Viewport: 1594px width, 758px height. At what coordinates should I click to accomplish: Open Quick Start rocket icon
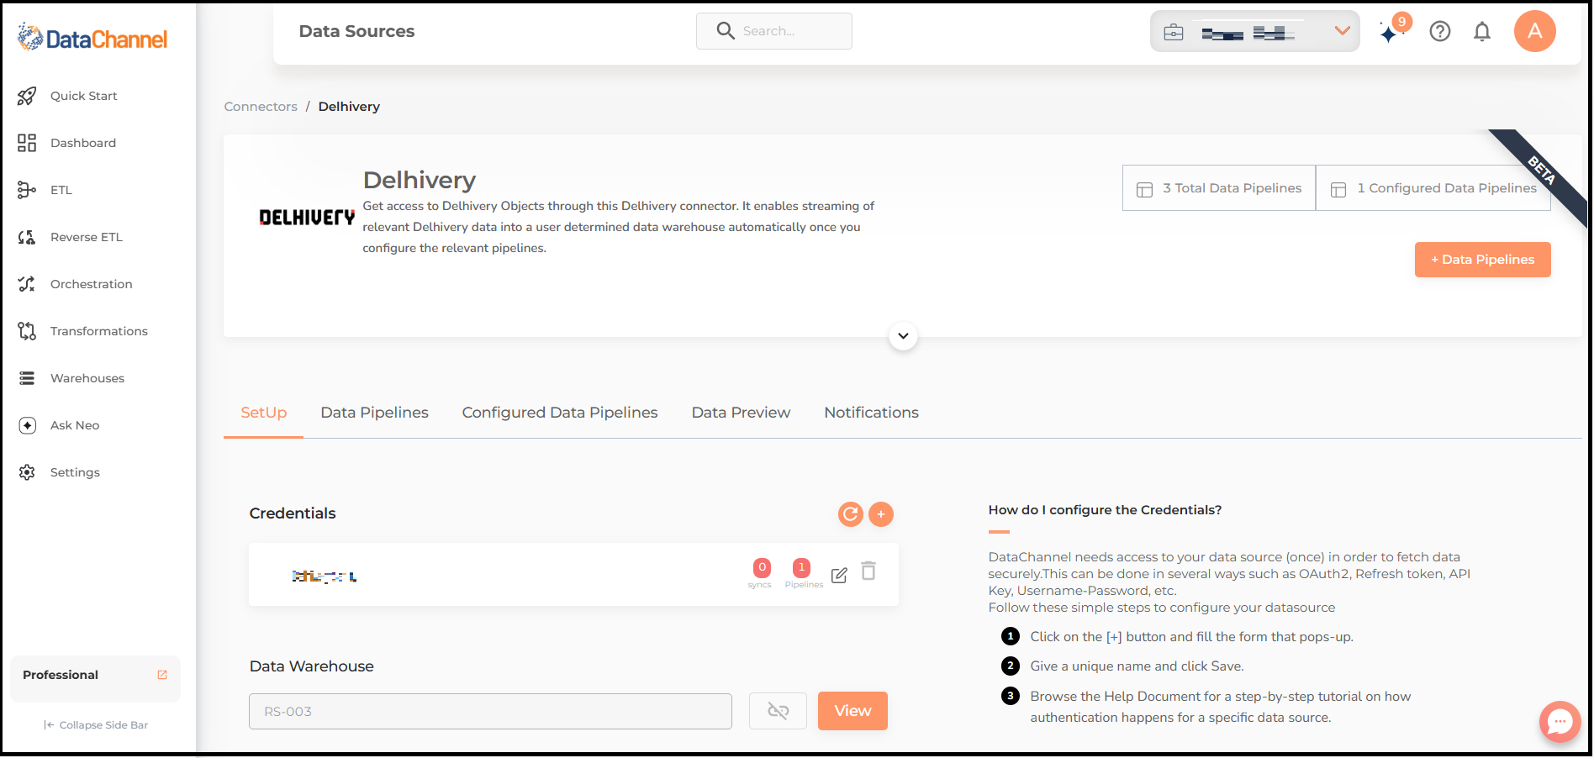click(27, 96)
